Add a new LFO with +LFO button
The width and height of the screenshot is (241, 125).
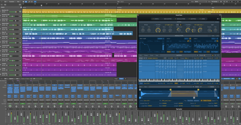click(x=217, y=36)
